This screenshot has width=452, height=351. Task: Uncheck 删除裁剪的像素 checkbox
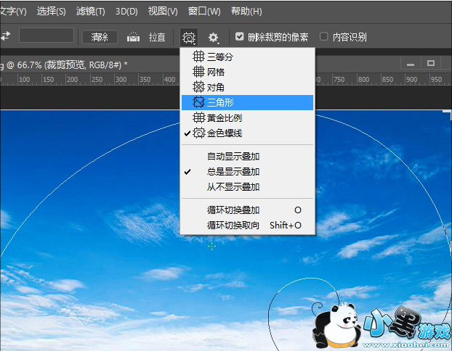[x=240, y=36]
